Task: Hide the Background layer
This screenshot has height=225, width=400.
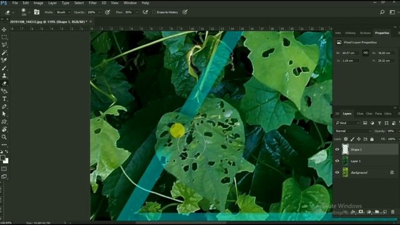Action: pos(337,172)
